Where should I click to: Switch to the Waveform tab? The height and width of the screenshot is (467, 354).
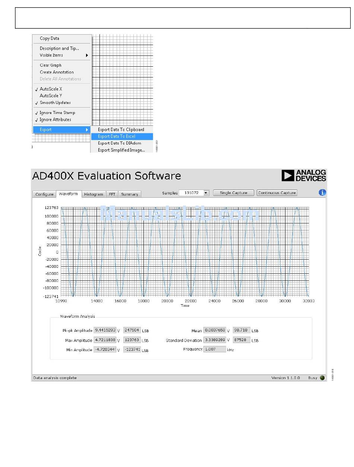69,194
